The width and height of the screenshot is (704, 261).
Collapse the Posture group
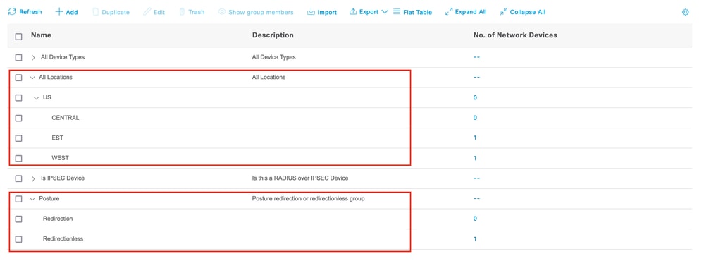[x=32, y=199]
